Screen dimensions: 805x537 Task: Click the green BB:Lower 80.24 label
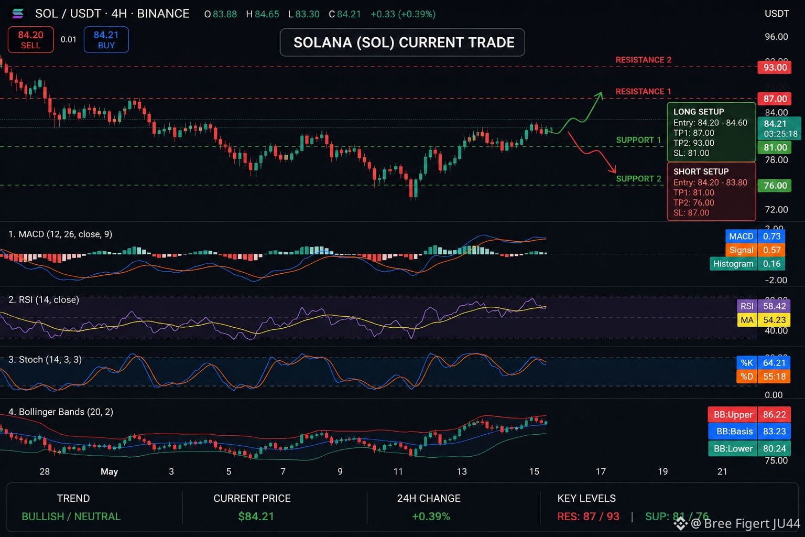coord(749,448)
